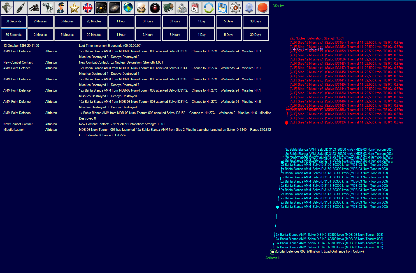Open the missile design icon
416x273 pixels.
[x=20, y=8]
